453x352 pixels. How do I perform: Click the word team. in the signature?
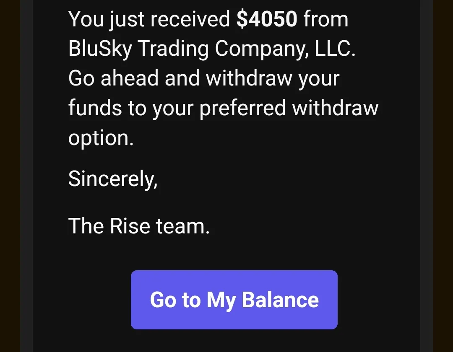(182, 225)
